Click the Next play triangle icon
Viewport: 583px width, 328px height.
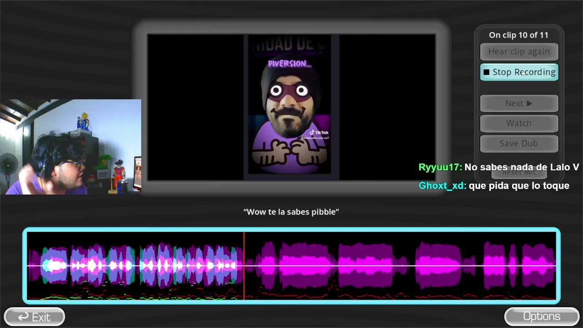[x=529, y=103]
